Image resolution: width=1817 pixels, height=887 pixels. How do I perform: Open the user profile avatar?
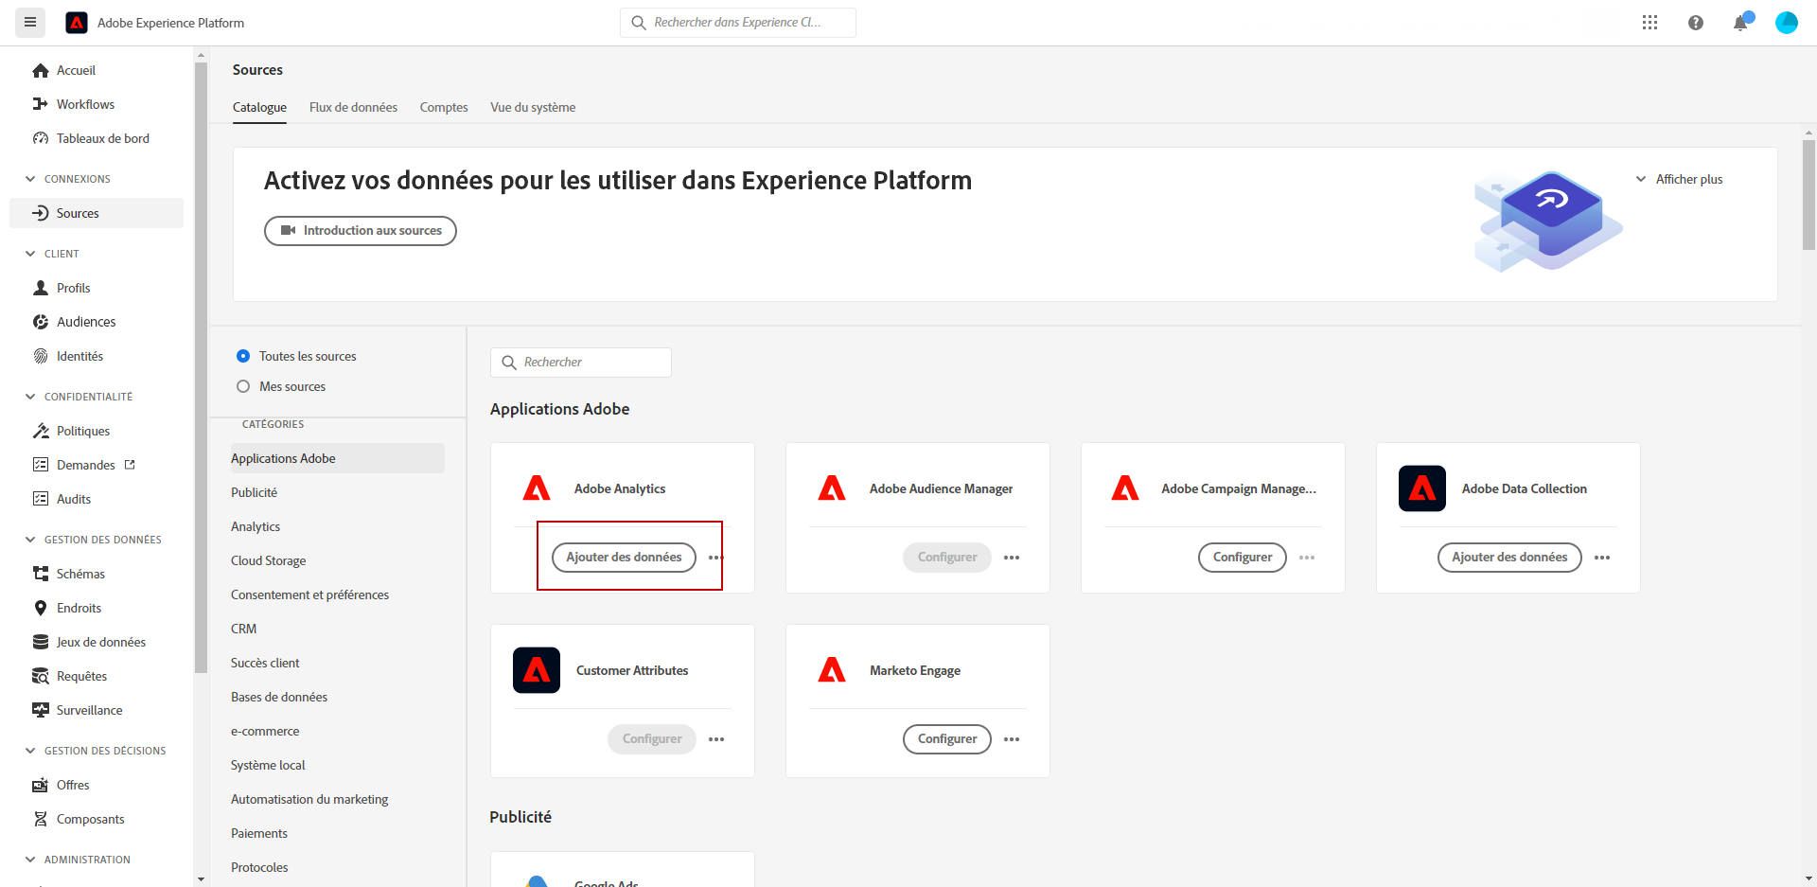click(x=1786, y=23)
